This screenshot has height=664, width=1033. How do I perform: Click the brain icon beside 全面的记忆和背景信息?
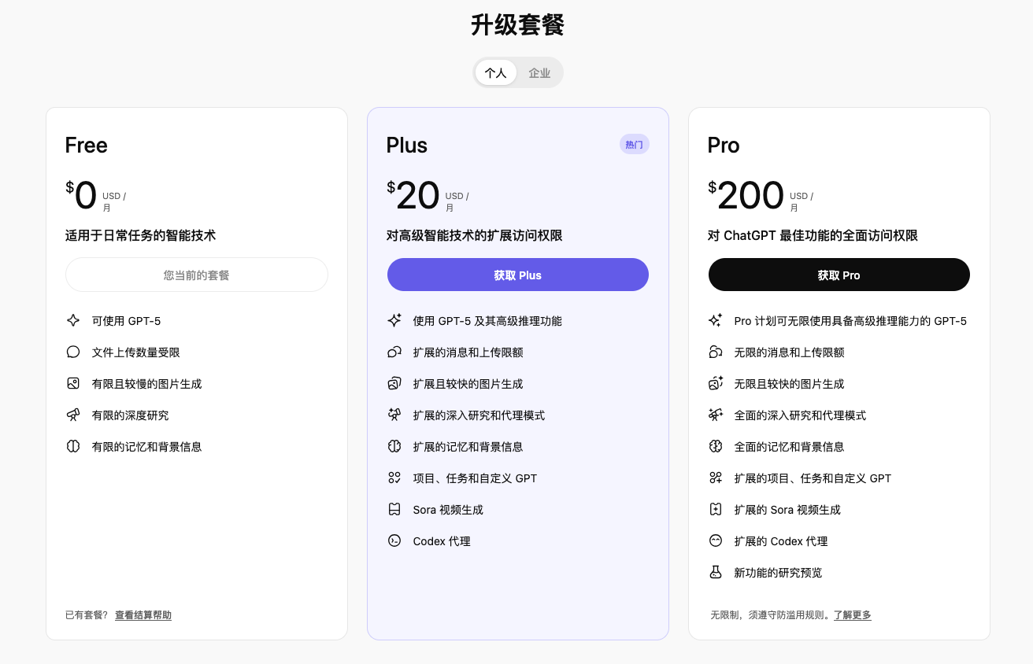click(x=716, y=447)
